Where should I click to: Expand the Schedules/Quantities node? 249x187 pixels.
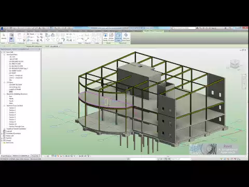click(2, 133)
